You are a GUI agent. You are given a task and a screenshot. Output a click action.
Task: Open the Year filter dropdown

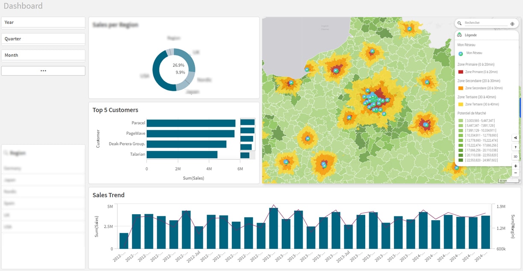pos(43,22)
